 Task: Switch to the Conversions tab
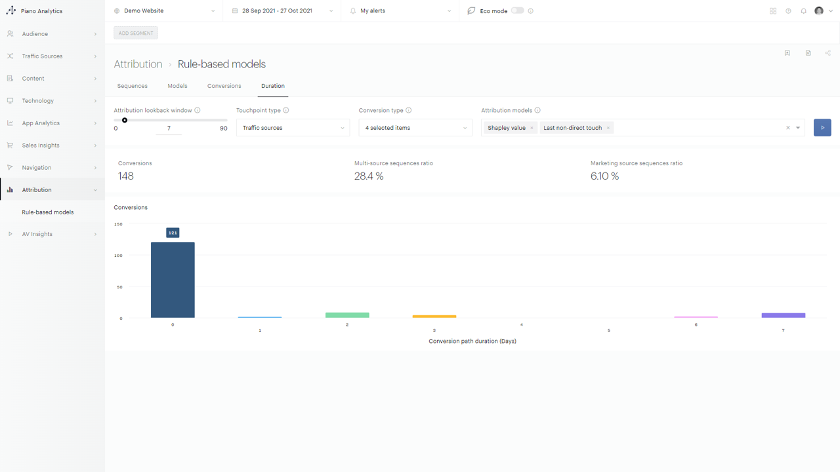[x=224, y=86]
